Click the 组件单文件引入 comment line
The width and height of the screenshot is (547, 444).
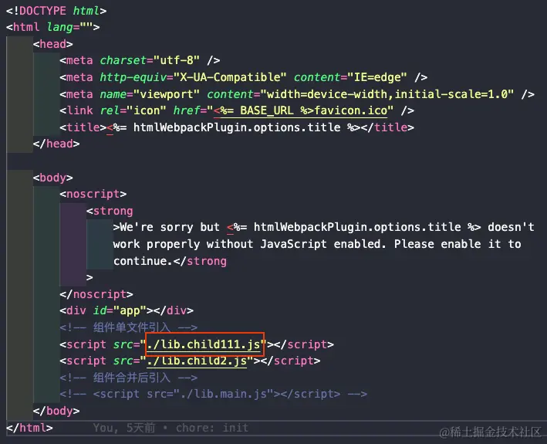coord(128,327)
